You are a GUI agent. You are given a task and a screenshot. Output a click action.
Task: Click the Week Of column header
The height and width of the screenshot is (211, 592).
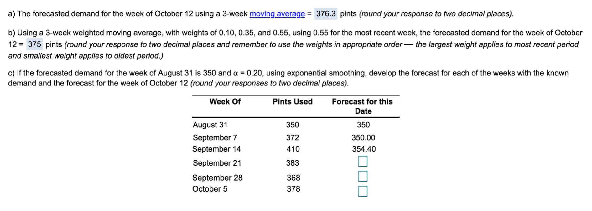coord(225,101)
